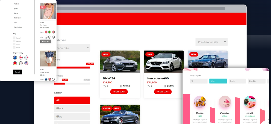Open the Fia Blouse product photo
271x124 pixels.
coord(48,11)
